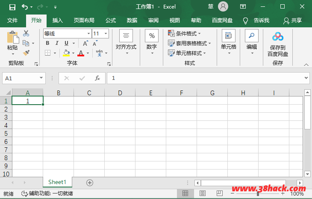Toggle Italic formatting
Screen dimensions: 312x199
pos(57,43)
